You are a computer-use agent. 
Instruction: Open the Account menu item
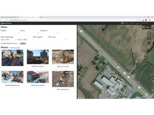[x=137, y=23]
